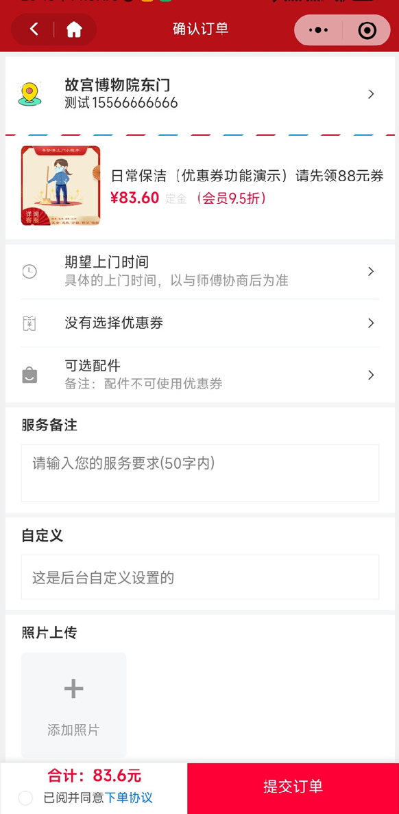Expand 期望上门时间 row chevron

pos(371,272)
